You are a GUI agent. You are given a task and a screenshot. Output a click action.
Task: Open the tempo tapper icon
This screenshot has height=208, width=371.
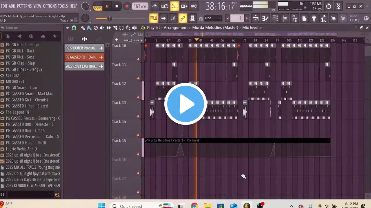323,18
